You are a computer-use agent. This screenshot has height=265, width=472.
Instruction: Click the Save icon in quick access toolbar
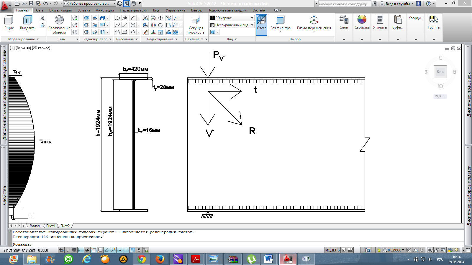31,4
